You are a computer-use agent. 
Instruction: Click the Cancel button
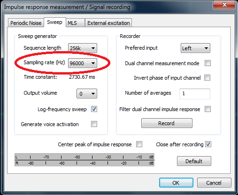214,182
